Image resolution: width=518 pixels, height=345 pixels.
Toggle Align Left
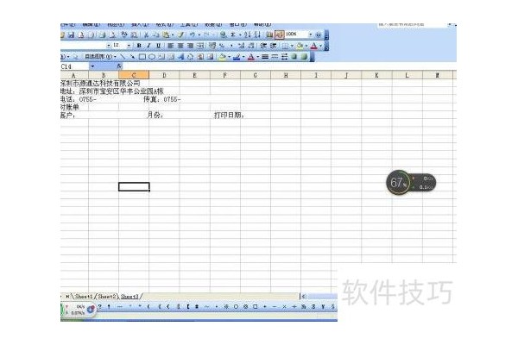point(170,46)
